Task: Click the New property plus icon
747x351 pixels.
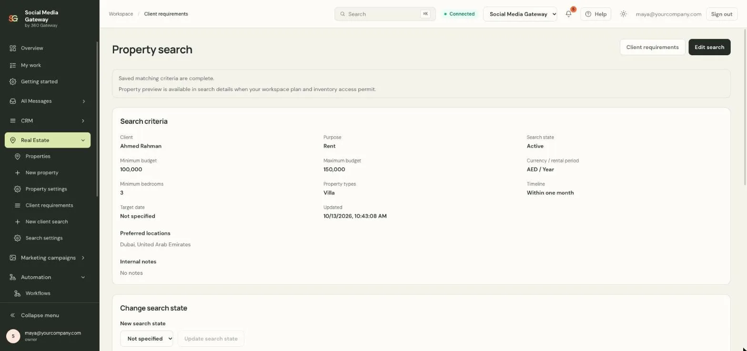Action: (17, 172)
